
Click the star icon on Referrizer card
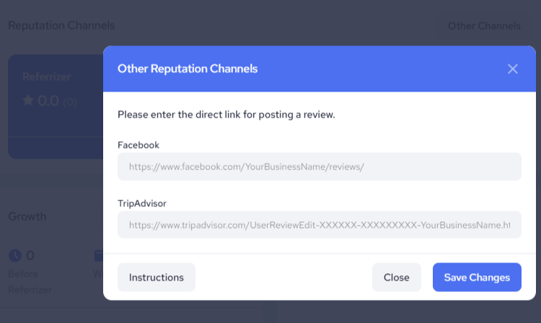point(28,101)
